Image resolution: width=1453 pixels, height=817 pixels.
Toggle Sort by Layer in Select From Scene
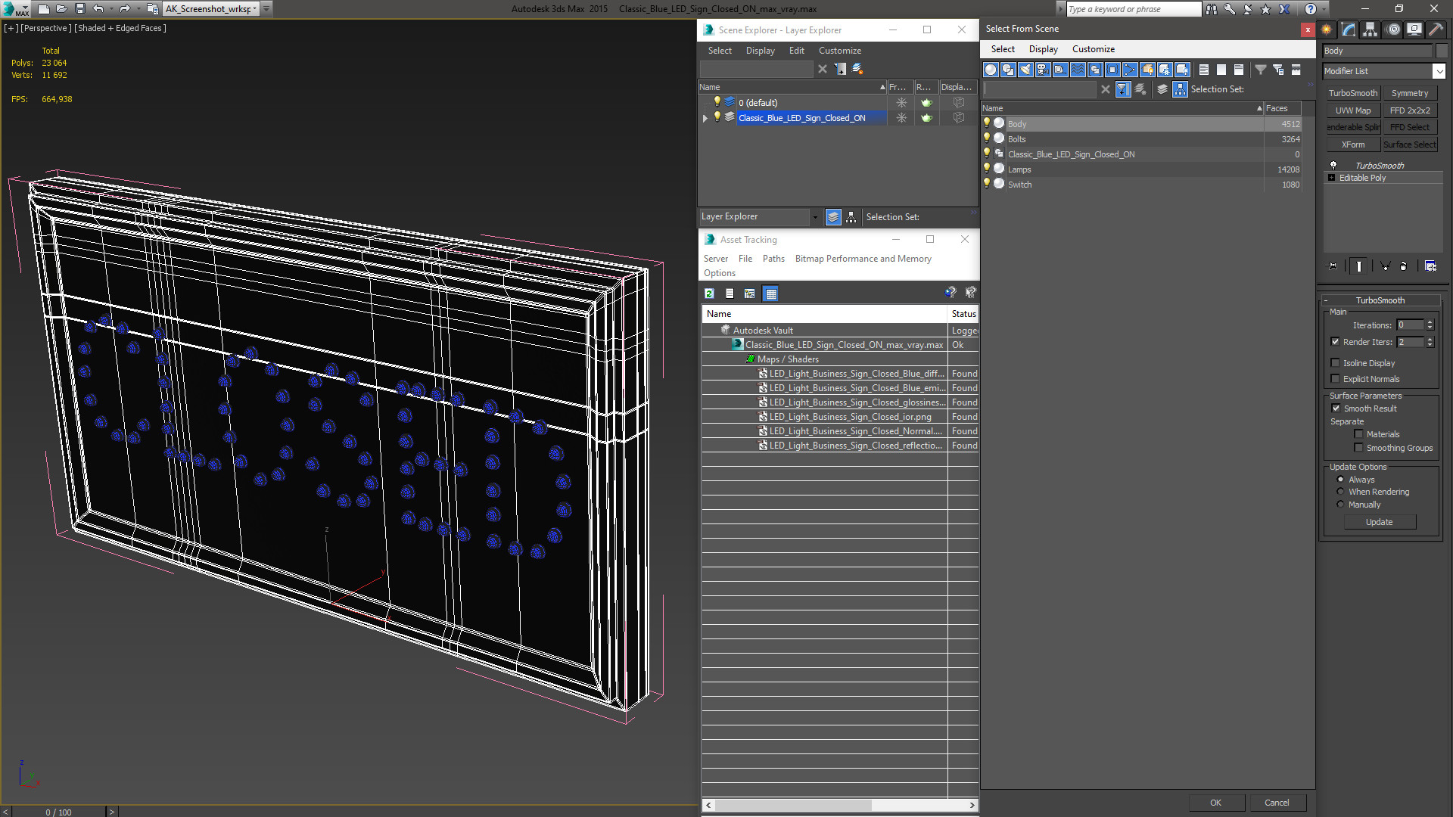click(x=1162, y=89)
